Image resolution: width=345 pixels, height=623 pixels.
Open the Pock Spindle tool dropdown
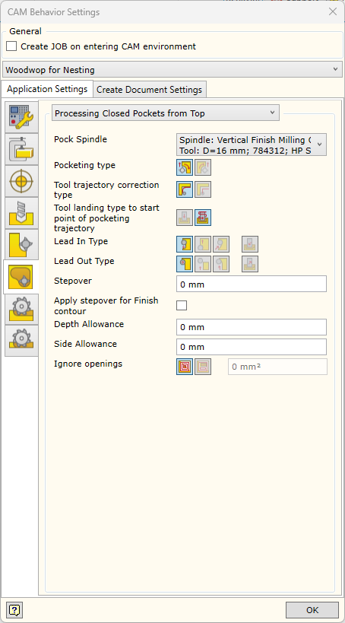pyautogui.click(x=252, y=145)
